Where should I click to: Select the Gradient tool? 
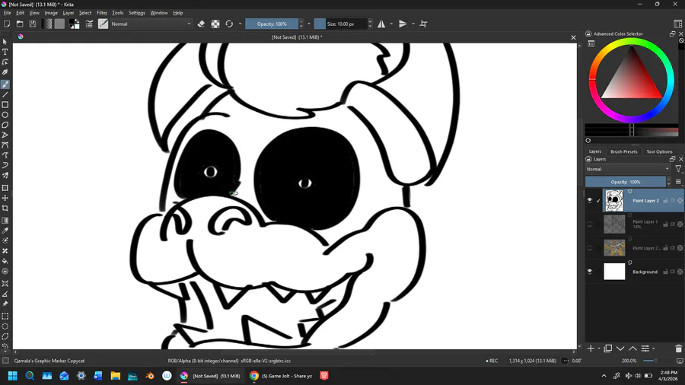[5, 221]
